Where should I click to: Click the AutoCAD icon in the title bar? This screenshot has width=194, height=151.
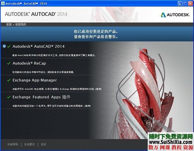[x=3, y=3]
